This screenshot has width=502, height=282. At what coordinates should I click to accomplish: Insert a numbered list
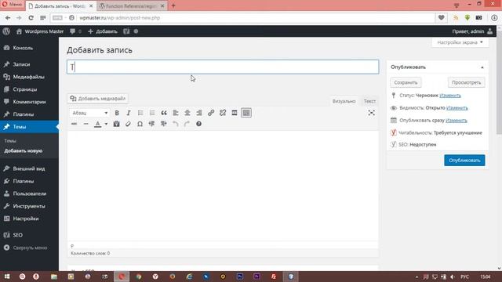(152, 113)
